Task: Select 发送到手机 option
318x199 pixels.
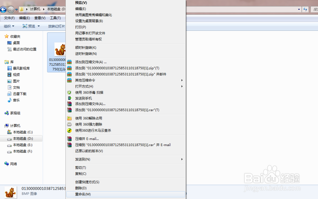Action: pos(84,98)
